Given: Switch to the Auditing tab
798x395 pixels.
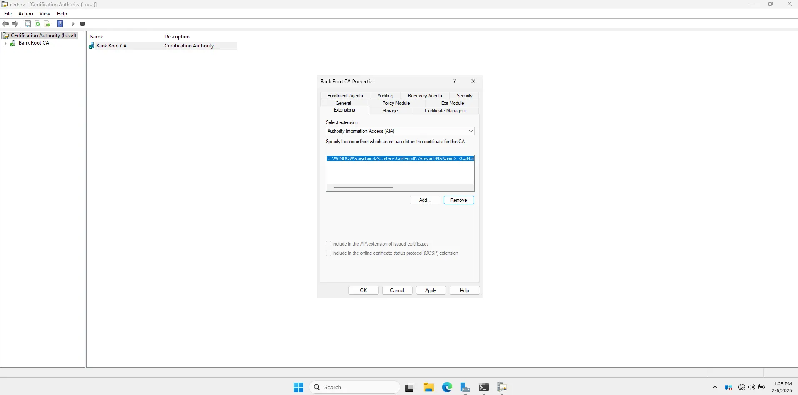Looking at the screenshot, I should coord(385,96).
